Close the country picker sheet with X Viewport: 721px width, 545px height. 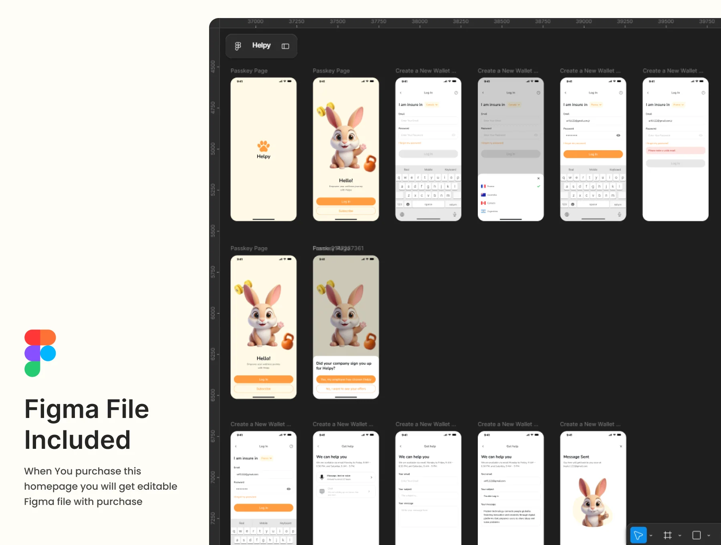point(538,178)
